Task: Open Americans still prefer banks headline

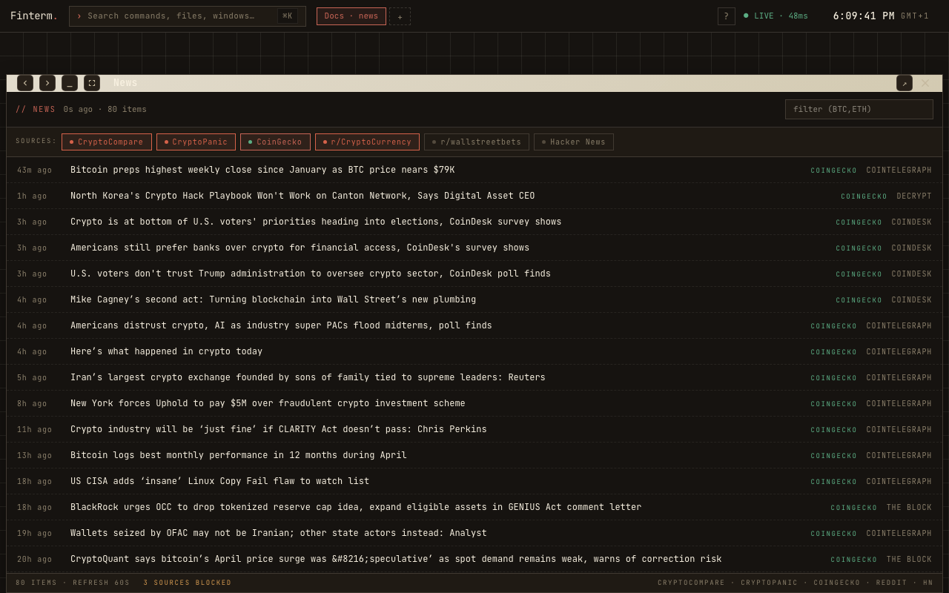Action: tap(300, 248)
